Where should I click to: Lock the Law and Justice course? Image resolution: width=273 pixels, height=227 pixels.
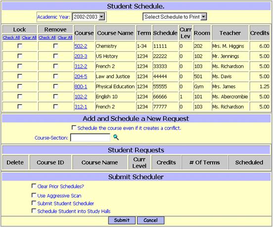click(x=20, y=76)
